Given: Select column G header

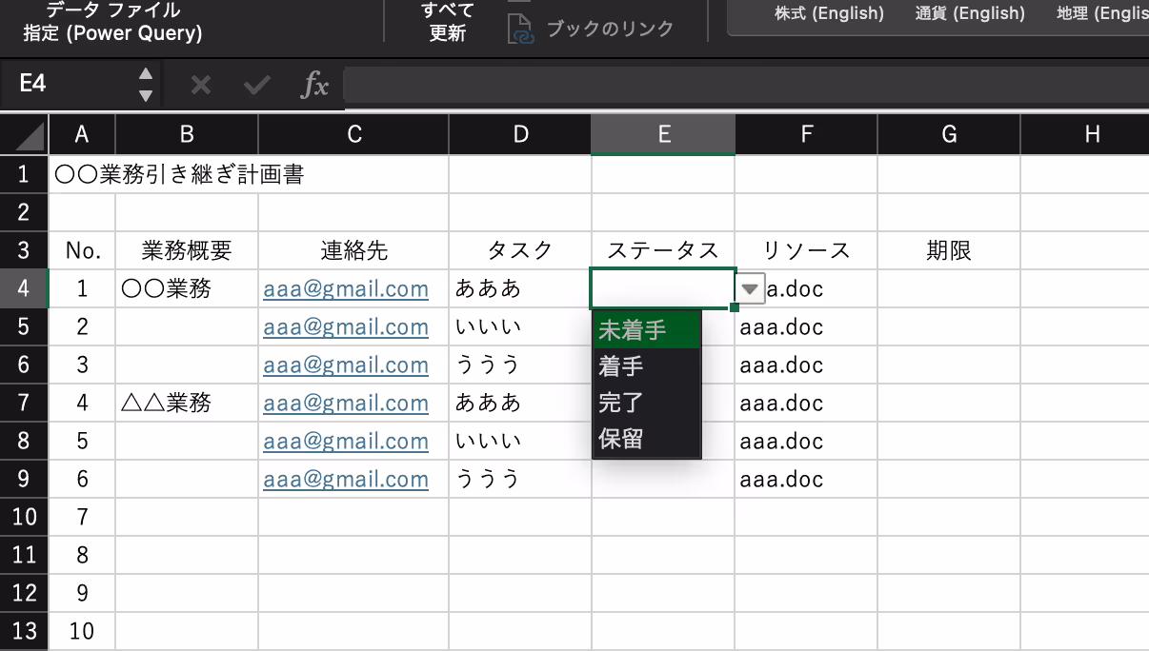Looking at the screenshot, I should (949, 134).
